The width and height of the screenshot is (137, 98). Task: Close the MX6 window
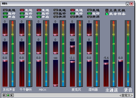click(x=131, y=4)
